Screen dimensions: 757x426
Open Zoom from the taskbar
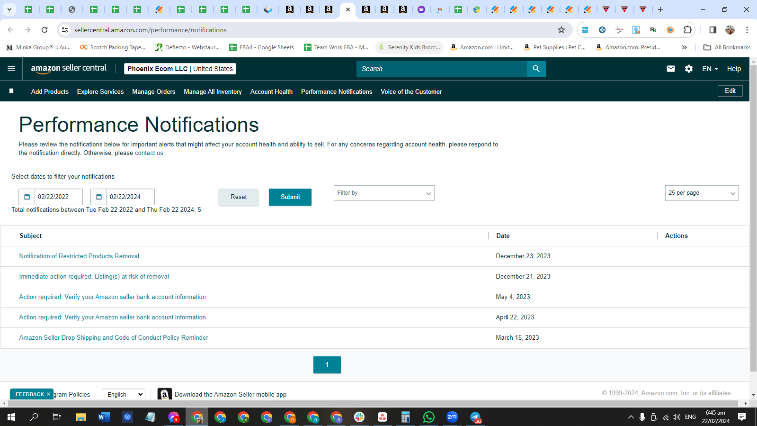[x=452, y=417]
